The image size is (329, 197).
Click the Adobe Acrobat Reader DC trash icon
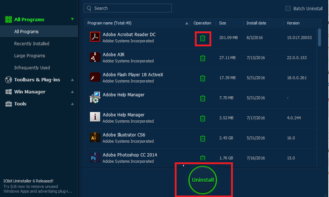[x=203, y=38]
